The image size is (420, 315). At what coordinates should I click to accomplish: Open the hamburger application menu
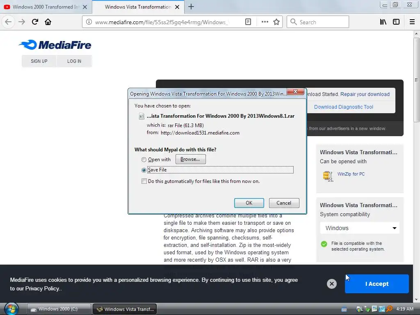pyautogui.click(x=412, y=22)
